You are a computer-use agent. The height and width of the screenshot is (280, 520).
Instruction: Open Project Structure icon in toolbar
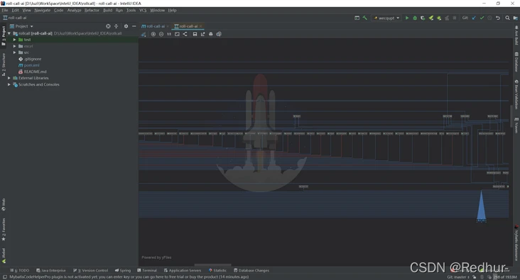point(515,18)
